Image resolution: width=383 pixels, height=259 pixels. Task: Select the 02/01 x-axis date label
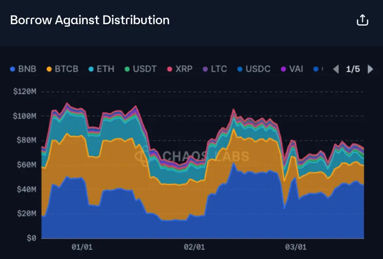click(x=194, y=247)
